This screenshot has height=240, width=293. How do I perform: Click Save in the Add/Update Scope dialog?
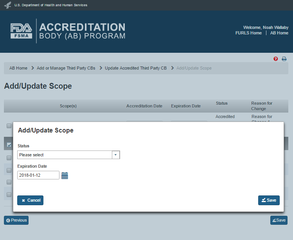pyautogui.click(x=269, y=200)
